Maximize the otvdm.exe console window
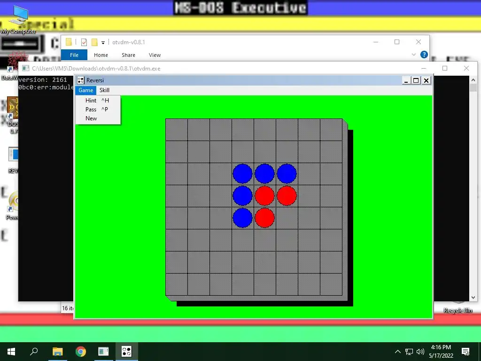Screen dimensions: 481x361 tap(445, 68)
